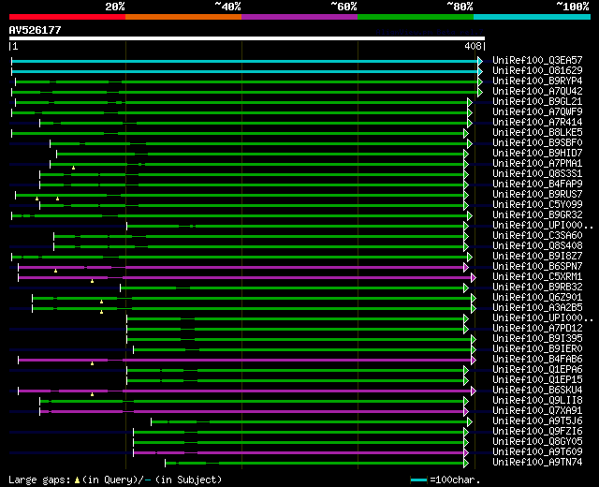
Task: Click the purple arrowhead of hit UniRef100_C5XRM1
Action: [474, 277]
